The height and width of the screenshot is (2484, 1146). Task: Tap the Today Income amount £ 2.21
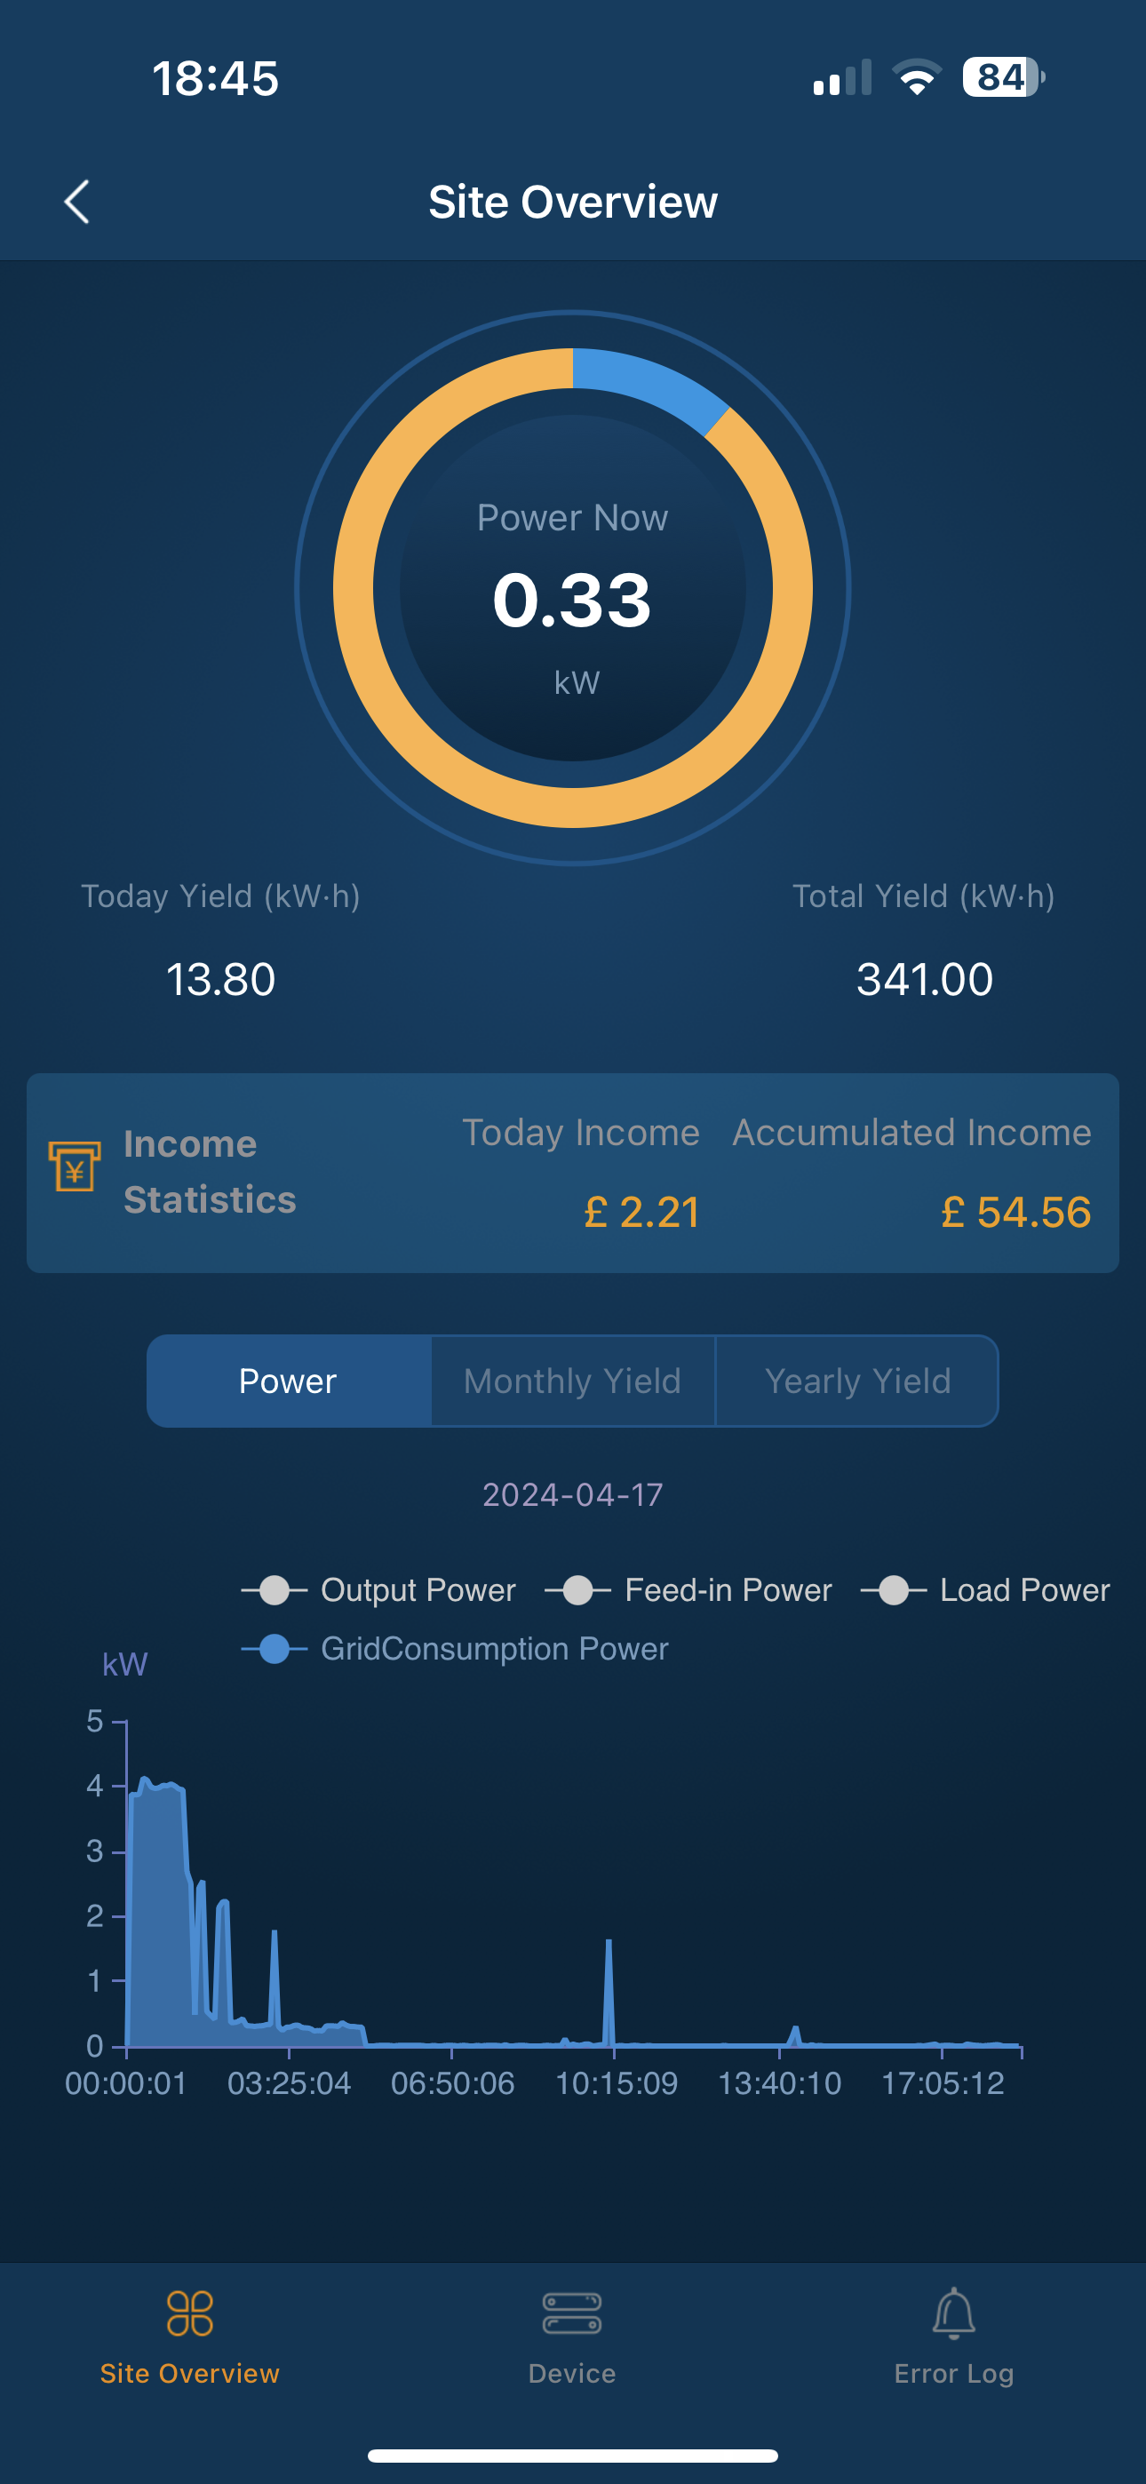(x=641, y=1212)
